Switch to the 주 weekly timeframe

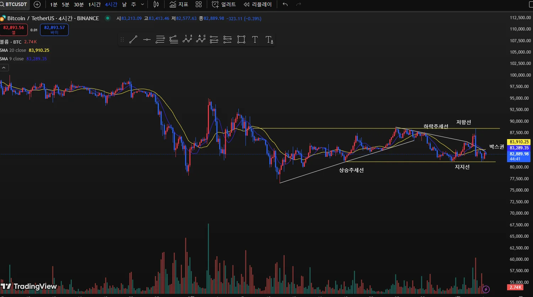point(134,5)
